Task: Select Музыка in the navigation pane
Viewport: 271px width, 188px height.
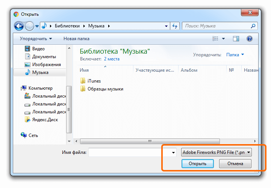Action: pyautogui.click(x=40, y=72)
